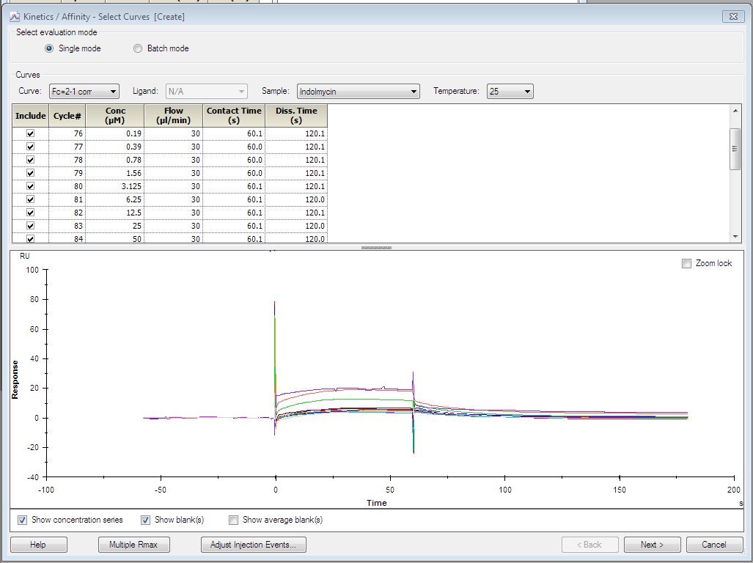This screenshot has height=563, width=753.
Task: Click the Kinetics window title bar icon
Action: [14, 16]
